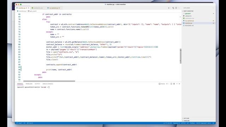Open README.md from the Explorer
Viewport: 226px width, 127px height.
coord(189,25)
